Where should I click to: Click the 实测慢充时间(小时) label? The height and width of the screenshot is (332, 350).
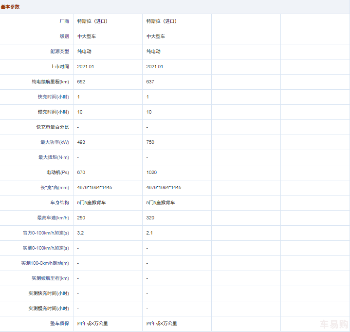(49, 309)
